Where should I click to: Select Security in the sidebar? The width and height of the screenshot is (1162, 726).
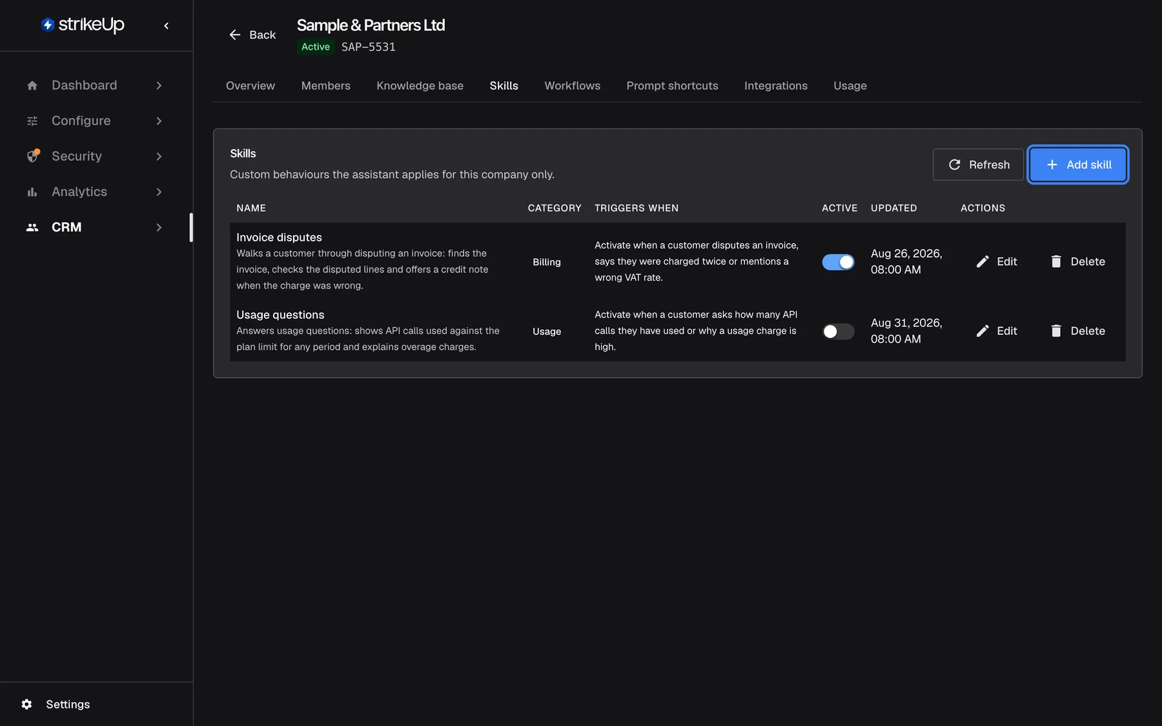click(x=77, y=156)
